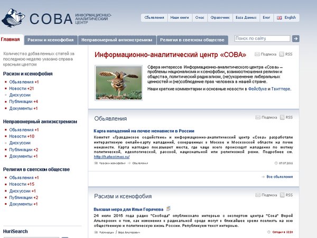The image size is (317, 238).
Task: Open the База Данных menu item
Action: click(247, 17)
